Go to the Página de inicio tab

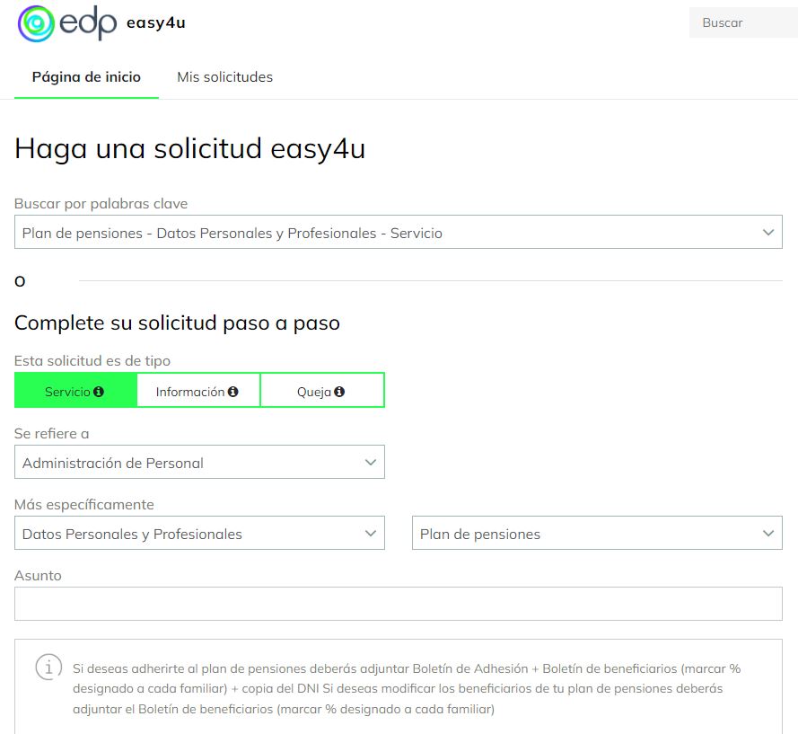pyautogui.click(x=86, y=77)
